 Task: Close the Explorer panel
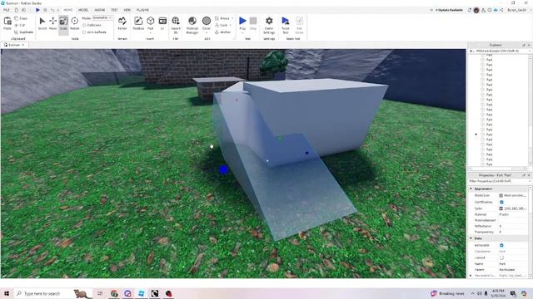pyautogui.click(x=529, y=45)
